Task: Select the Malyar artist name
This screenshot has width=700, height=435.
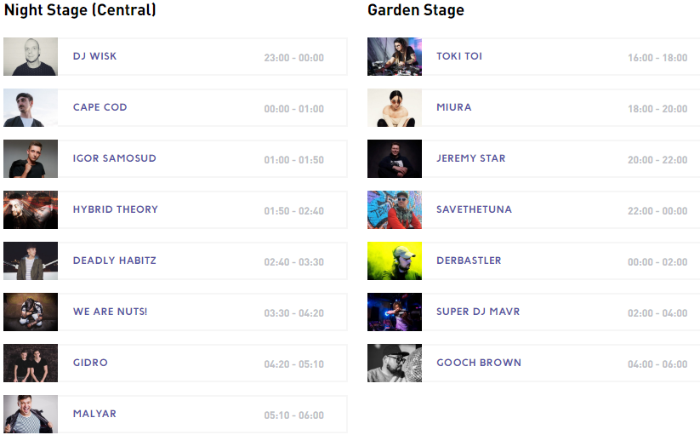Action: pos(94,414)
